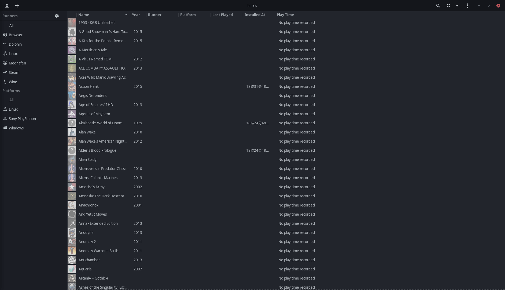Select Amnesia: The Dark Descent

point(286,196)
